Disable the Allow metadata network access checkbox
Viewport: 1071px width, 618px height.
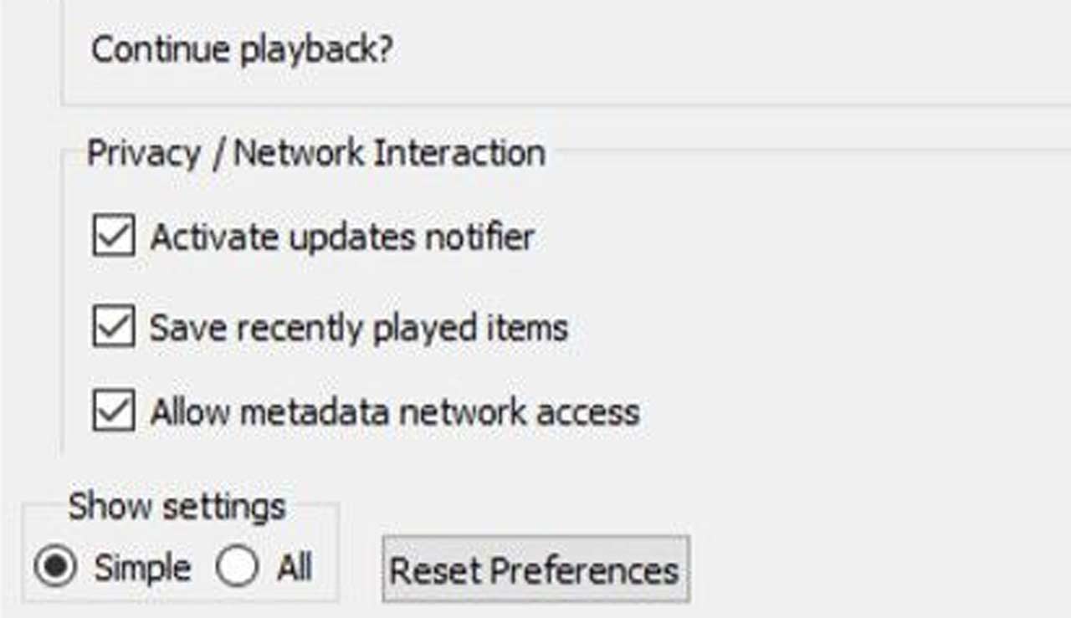pos(113,411)
